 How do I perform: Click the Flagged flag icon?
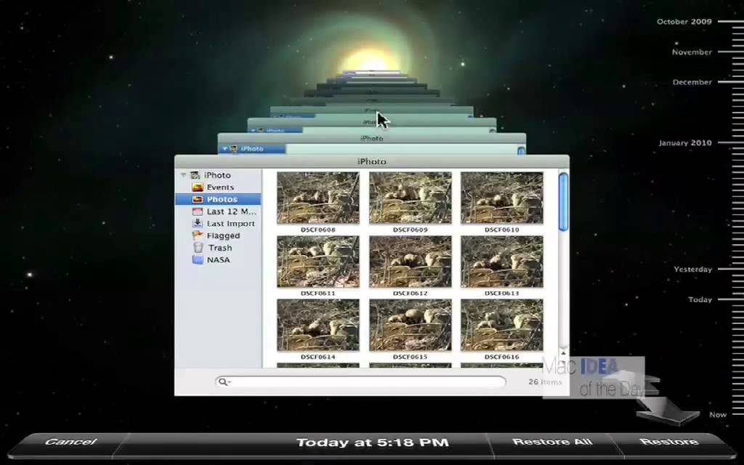coord(198,235)
